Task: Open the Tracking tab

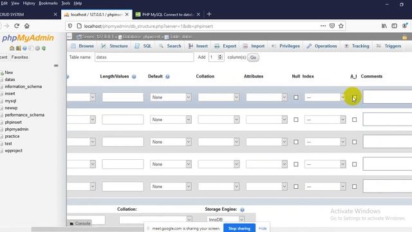Action: [x=357, y=46]
